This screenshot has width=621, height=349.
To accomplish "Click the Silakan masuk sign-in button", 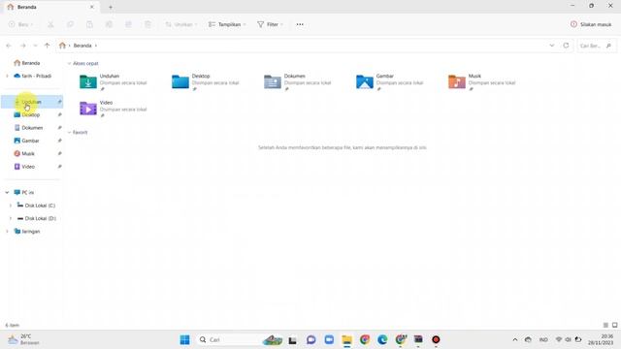I will (591, 24).
